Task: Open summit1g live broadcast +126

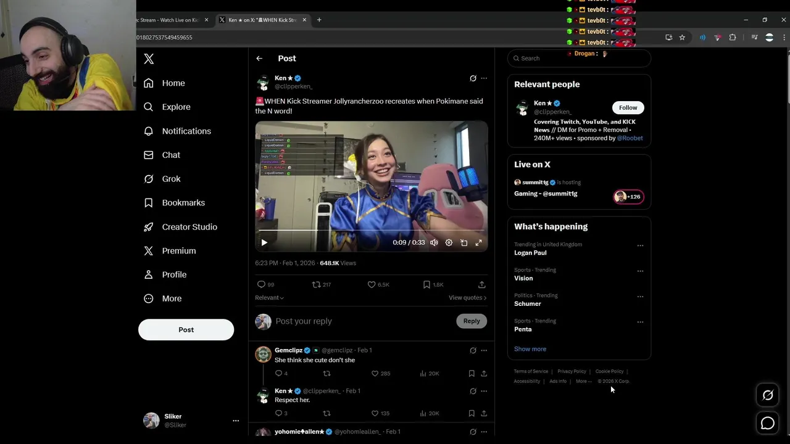Action: click(x=628, y=197)
